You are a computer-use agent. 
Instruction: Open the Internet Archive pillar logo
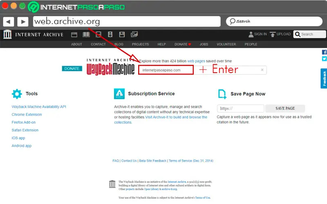point(7,34)
